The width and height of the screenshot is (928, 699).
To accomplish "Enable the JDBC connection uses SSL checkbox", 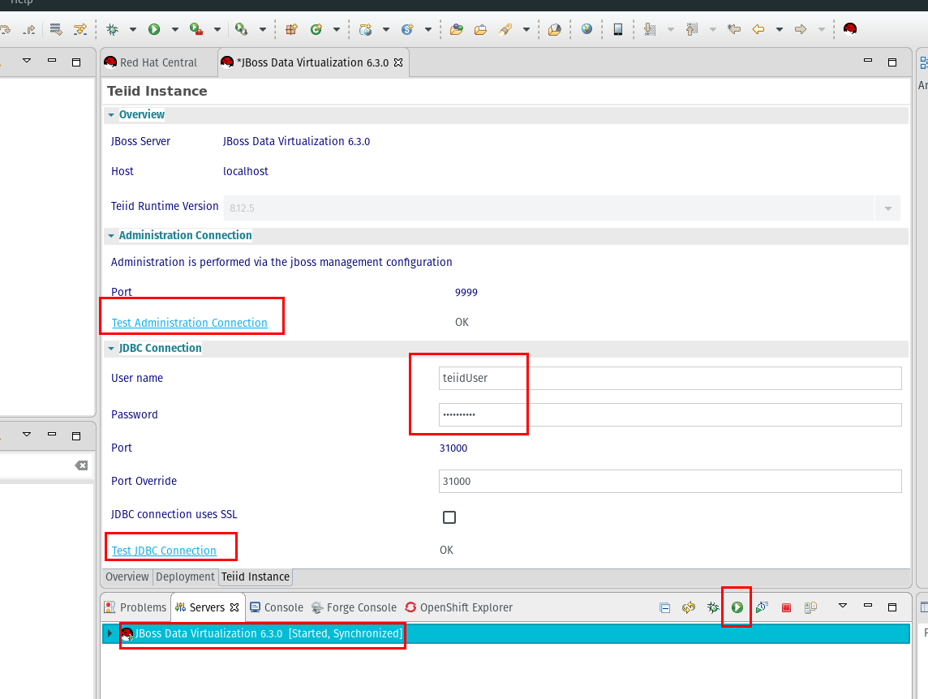I will [x=449, y=517].
